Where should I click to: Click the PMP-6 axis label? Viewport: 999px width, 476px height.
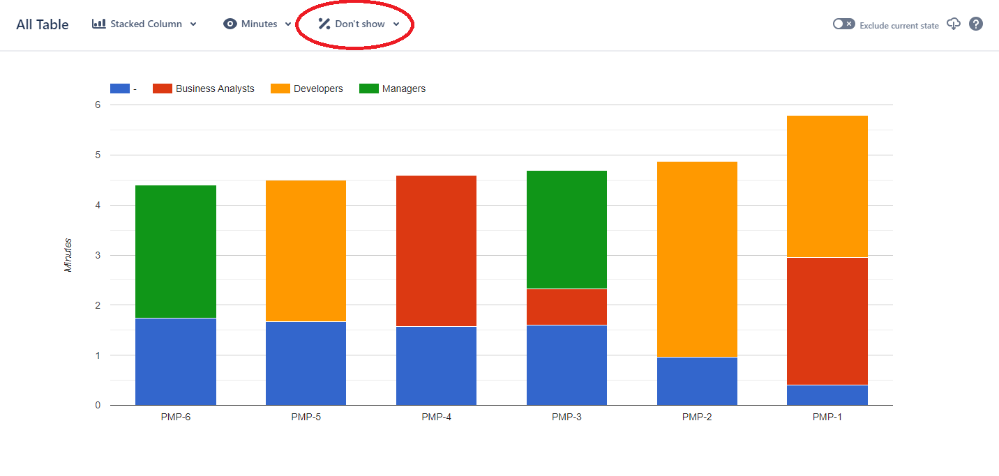pos(176,416)
